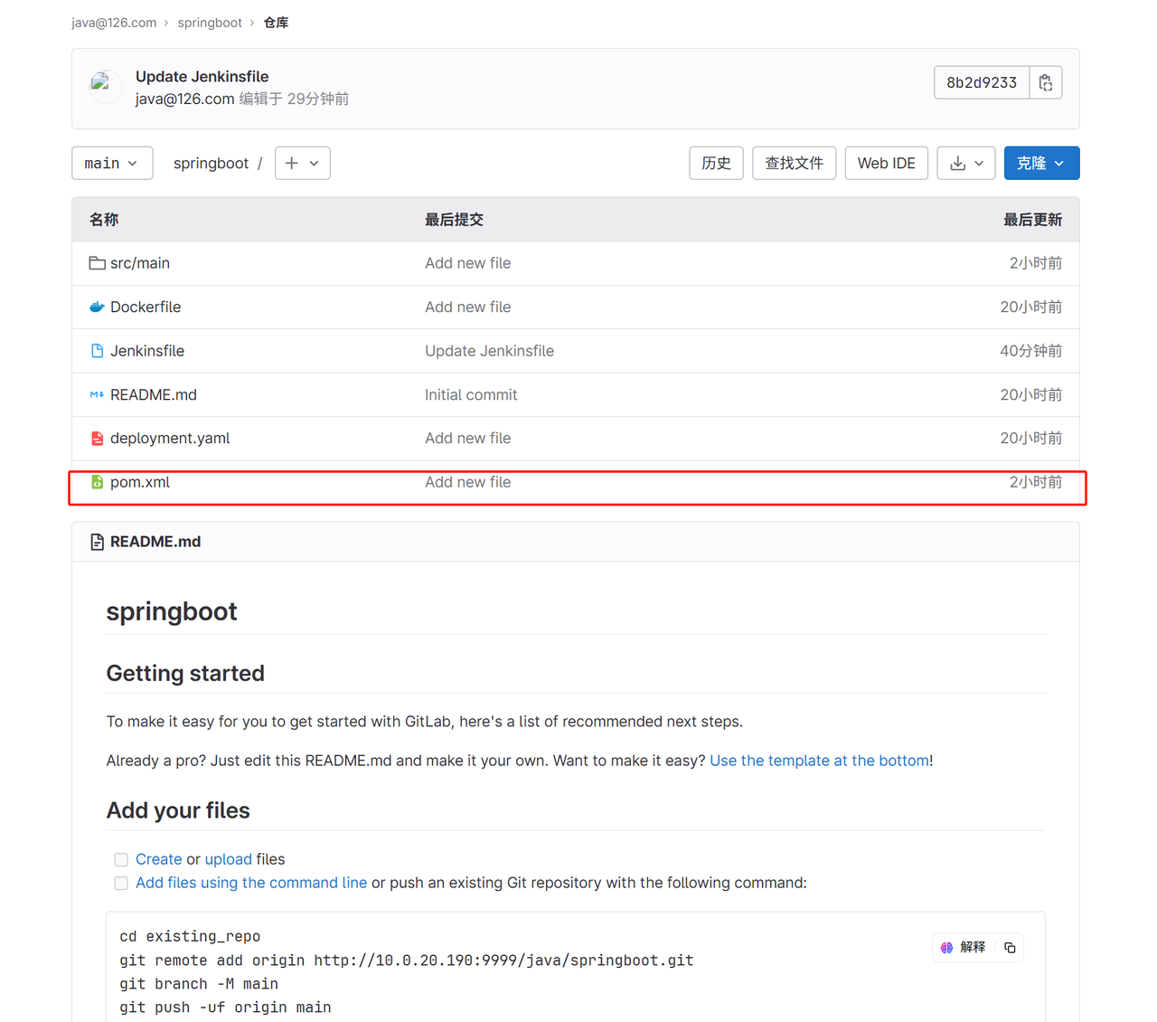
Task: Click the deployment.yaml red file icon
Action: click(97, 439)
